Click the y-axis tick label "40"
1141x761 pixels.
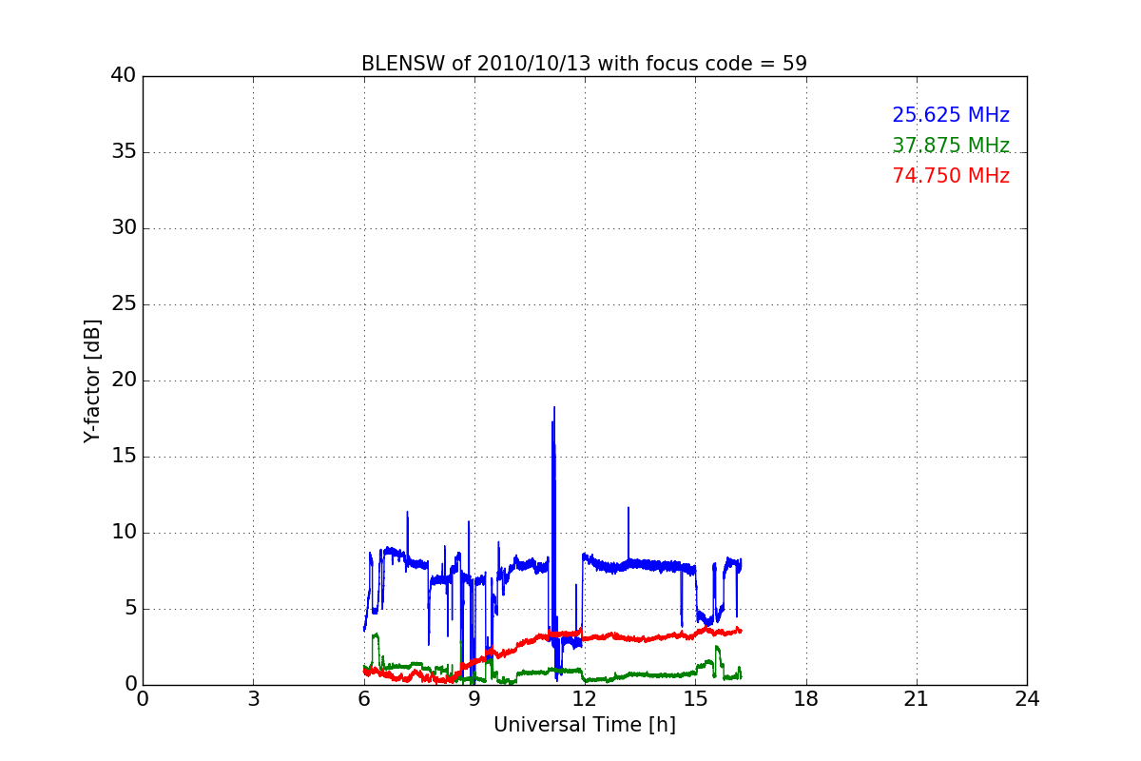(x=124, y=76)
